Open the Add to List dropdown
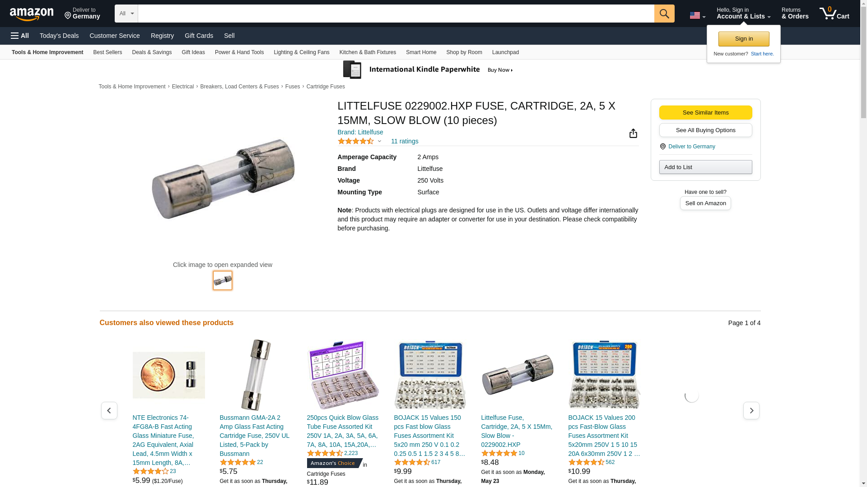The height and width of the screenshot is (487, 867). point(705,167)
